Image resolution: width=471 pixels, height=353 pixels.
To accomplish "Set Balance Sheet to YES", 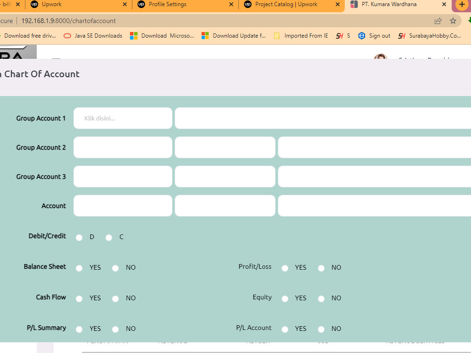I will point(79,268).
